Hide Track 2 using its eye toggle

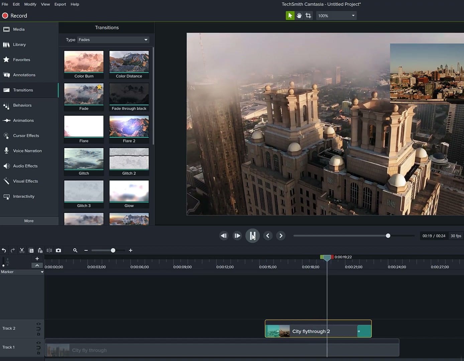(38, 324)
